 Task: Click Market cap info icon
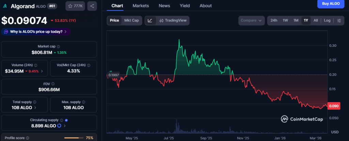(58, 47)
